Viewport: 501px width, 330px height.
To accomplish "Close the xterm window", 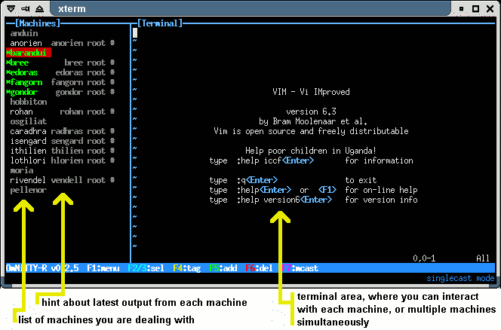I will tap(491, 8).
